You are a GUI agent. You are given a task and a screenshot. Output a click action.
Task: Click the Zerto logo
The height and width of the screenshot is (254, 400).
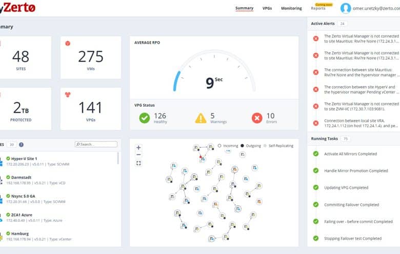[x=17, y=8]
